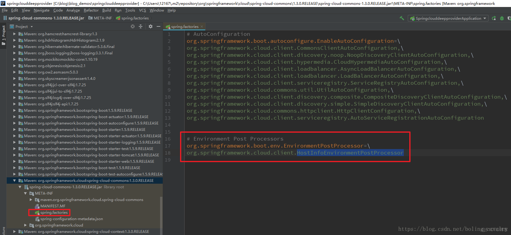Hide the Project panel using minus icon
The height and width of the screenshot is (235, 511).
158,27
